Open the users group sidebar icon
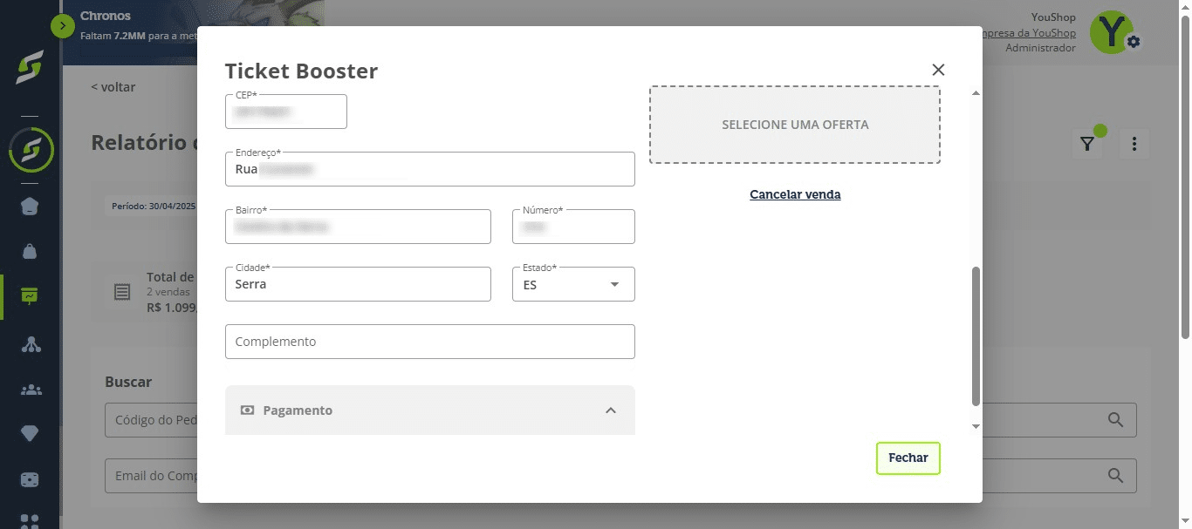This screenshot has height=529, width=1192. click(x=30, y=390)
